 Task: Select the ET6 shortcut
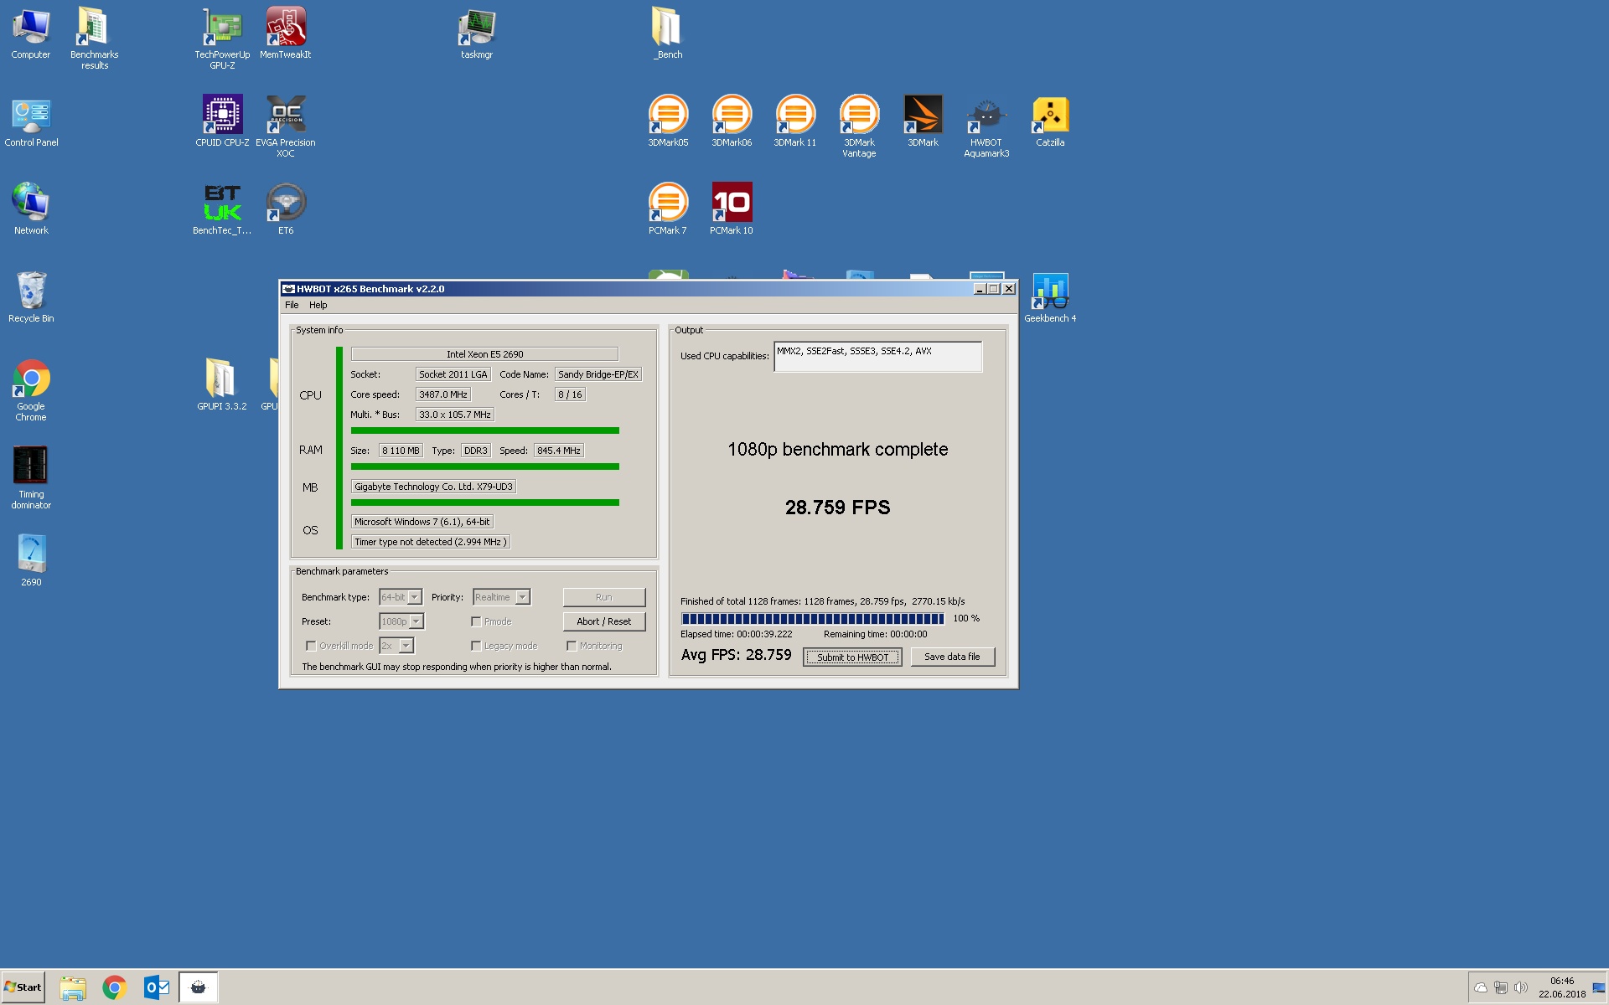[x=286, y=209]
